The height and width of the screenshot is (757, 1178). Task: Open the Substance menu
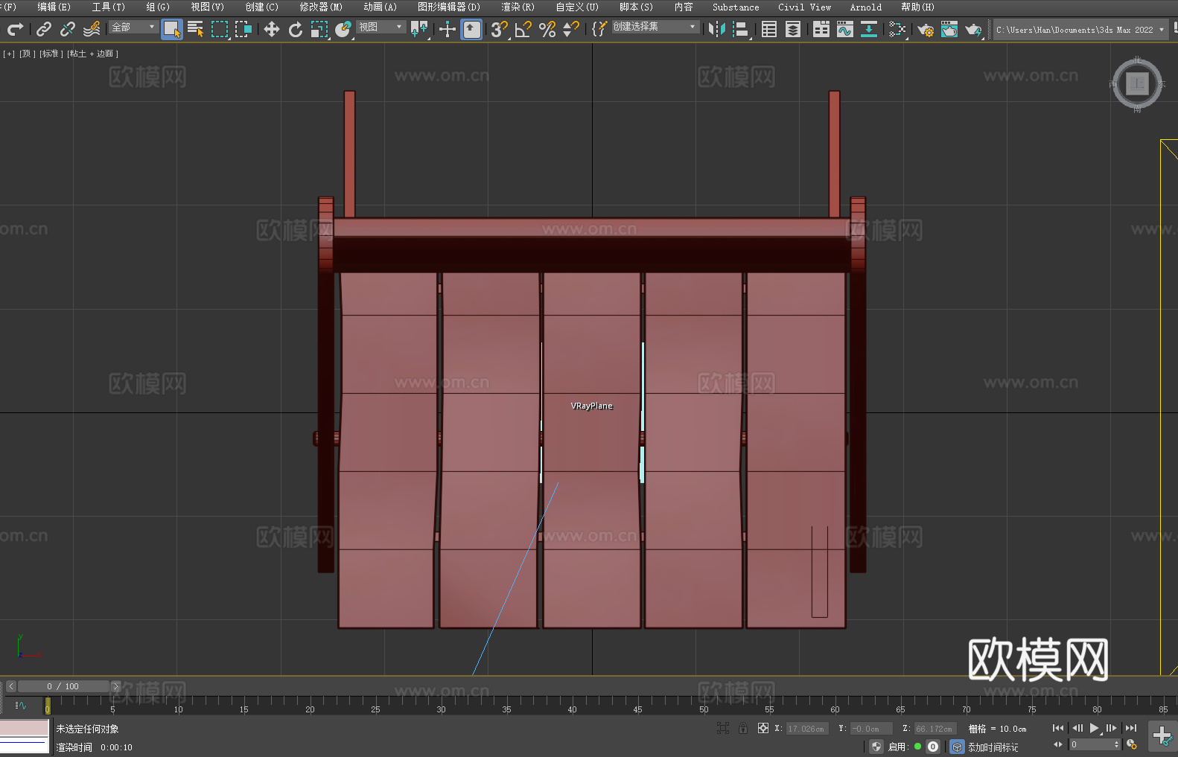coord(736,7)
